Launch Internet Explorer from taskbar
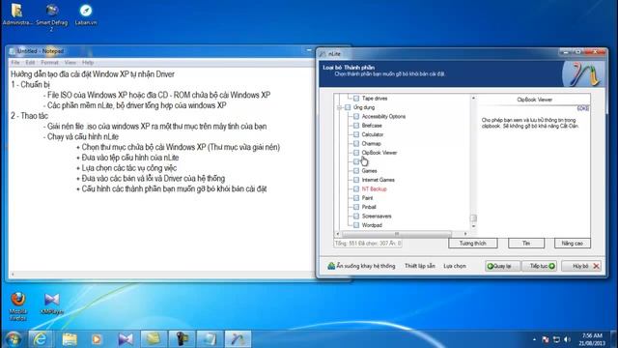 pyautogui.click(x=41, y=339)
